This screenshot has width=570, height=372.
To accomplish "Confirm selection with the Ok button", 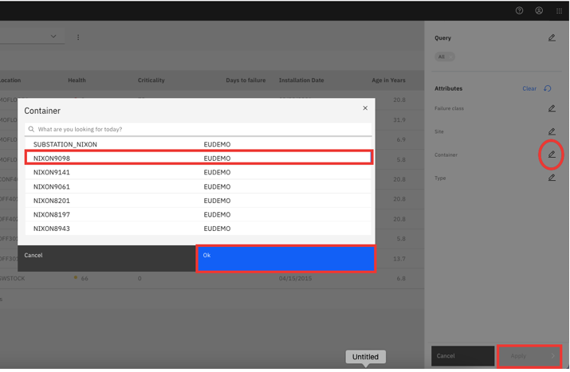I will coord(285,258).
